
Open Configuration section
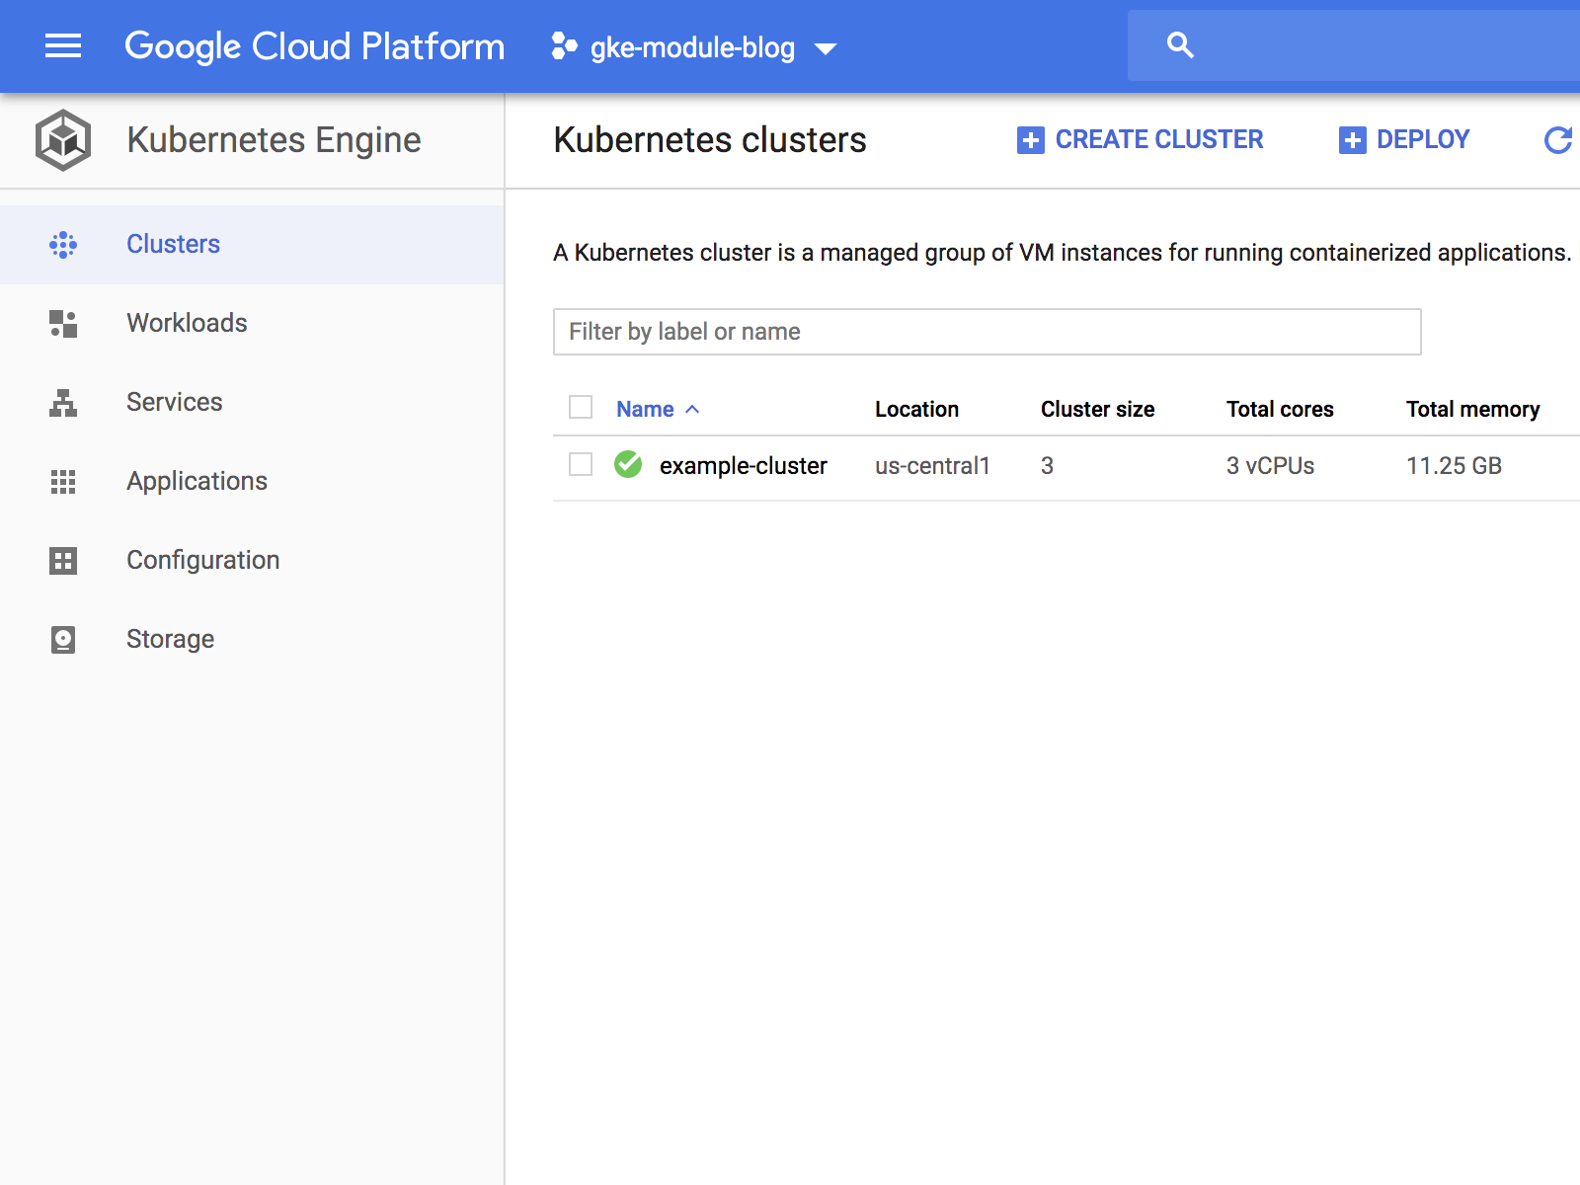click(x=252, y=561)
